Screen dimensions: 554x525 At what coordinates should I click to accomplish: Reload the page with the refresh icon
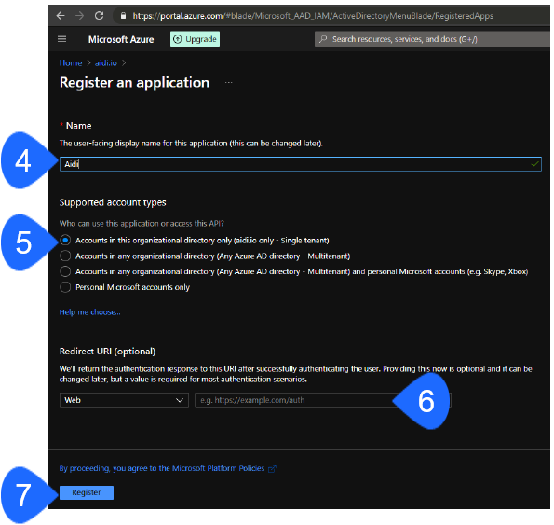click(100, 16)
